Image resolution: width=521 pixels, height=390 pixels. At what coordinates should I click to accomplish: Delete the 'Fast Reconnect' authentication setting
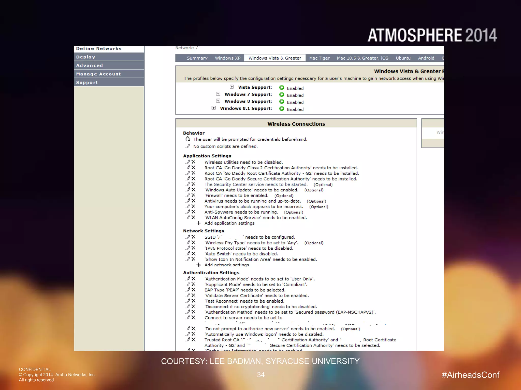pos(194,301)
